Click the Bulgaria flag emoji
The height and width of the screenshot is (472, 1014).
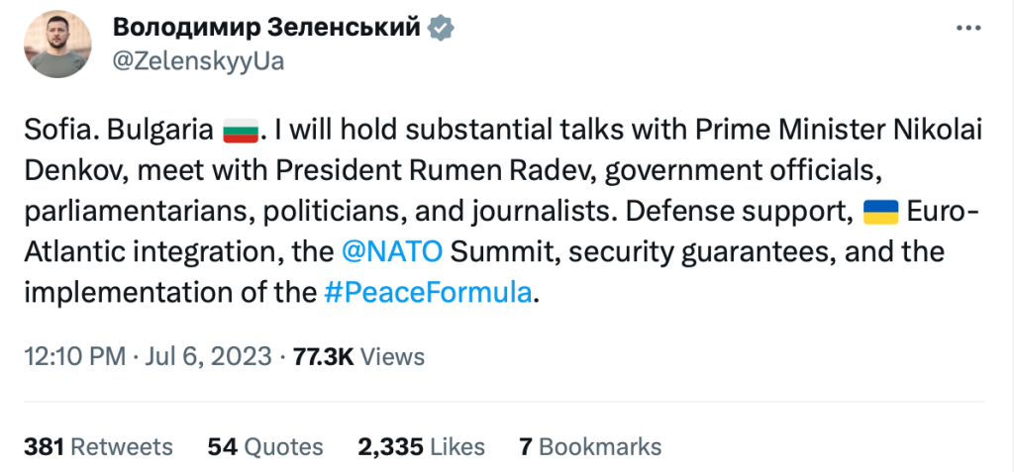[240, 130]
